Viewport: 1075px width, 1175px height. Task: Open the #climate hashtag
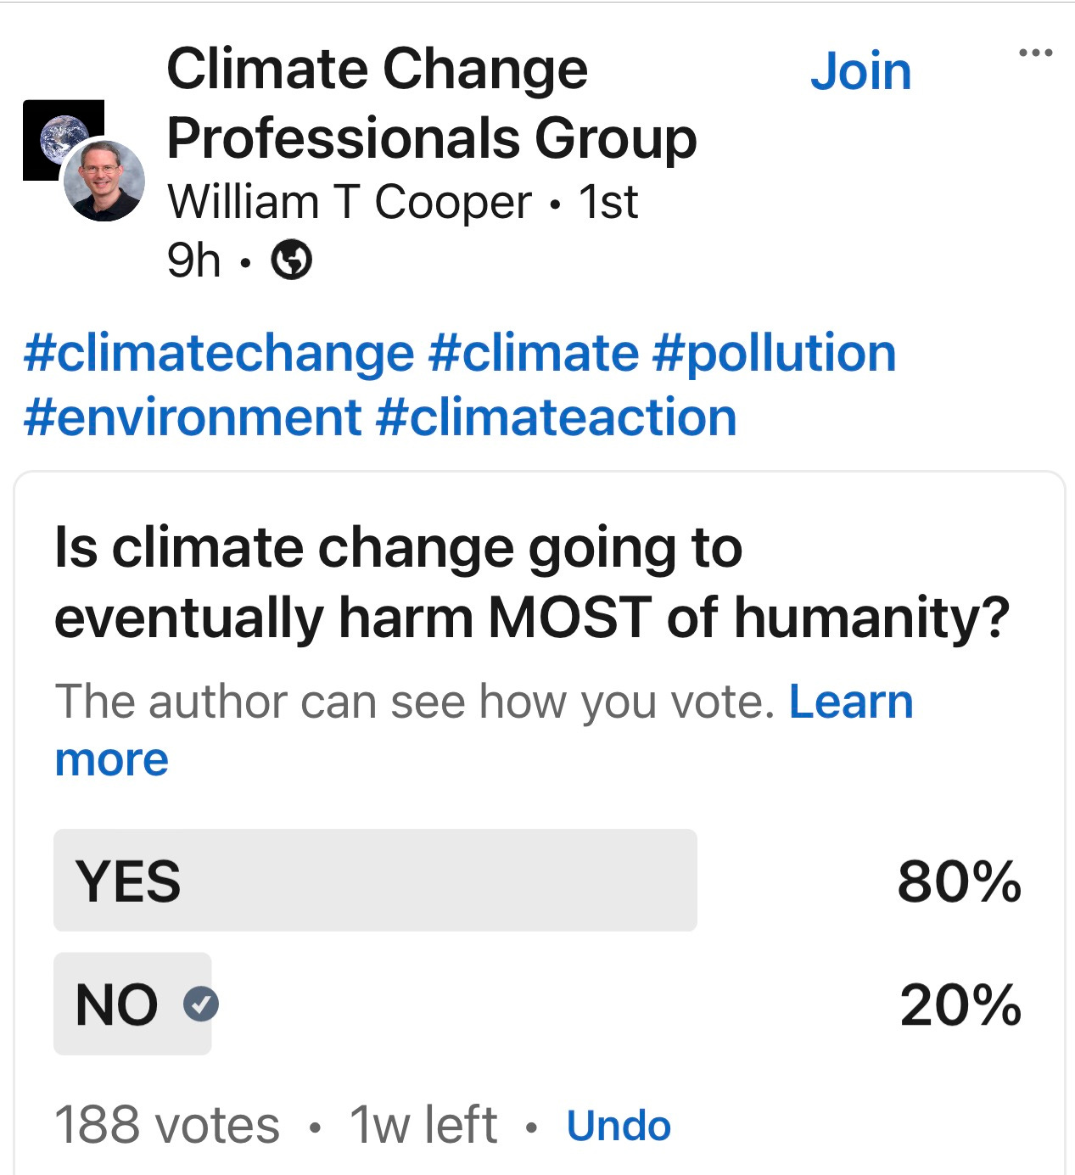(x=534, y=353)
